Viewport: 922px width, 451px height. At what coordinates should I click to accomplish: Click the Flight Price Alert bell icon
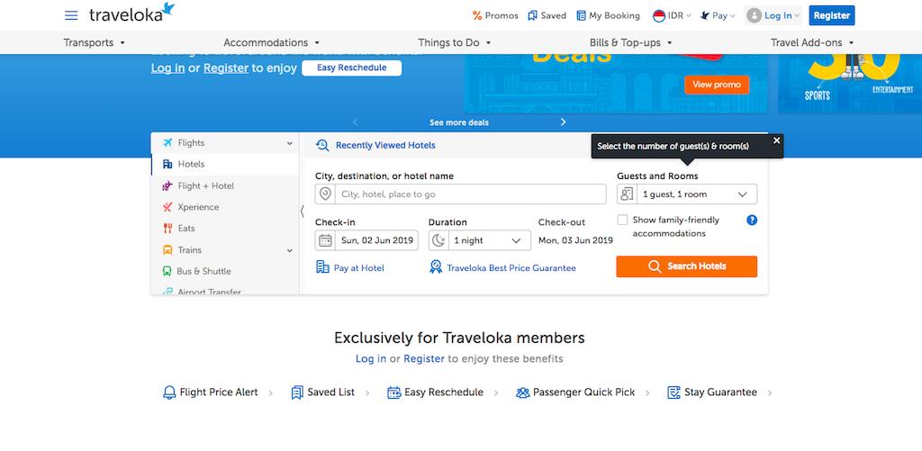[x=169, y=392]
